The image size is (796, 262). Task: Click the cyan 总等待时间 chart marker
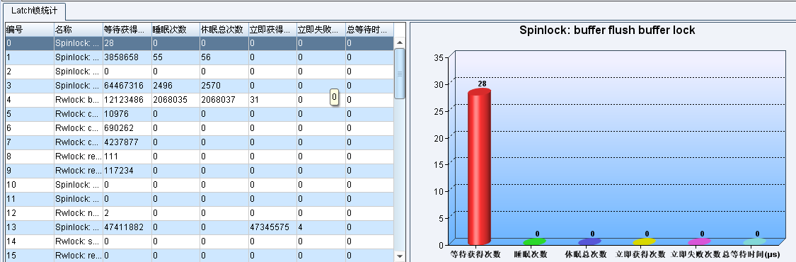(755, 241)
